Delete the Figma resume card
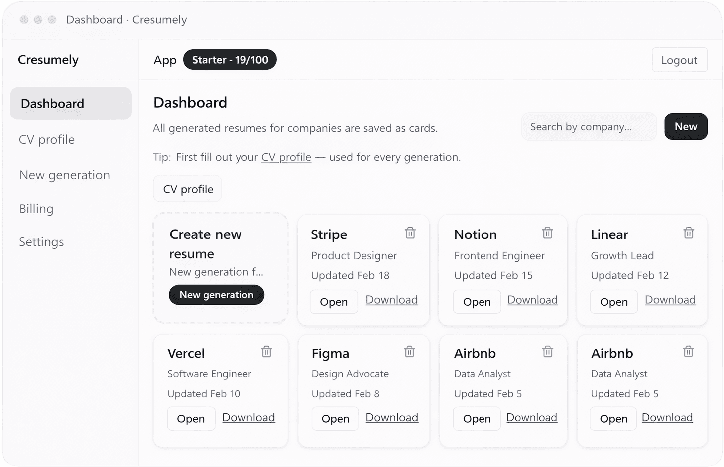Image resolution: width=724 pixels, height=467 pixels. [409, 351]
